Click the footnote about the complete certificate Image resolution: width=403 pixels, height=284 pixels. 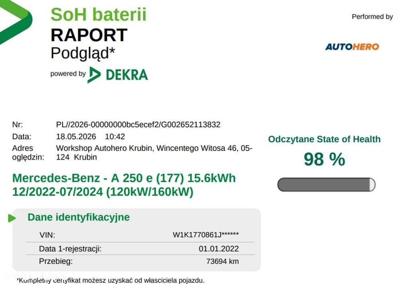tap(110, 280)
